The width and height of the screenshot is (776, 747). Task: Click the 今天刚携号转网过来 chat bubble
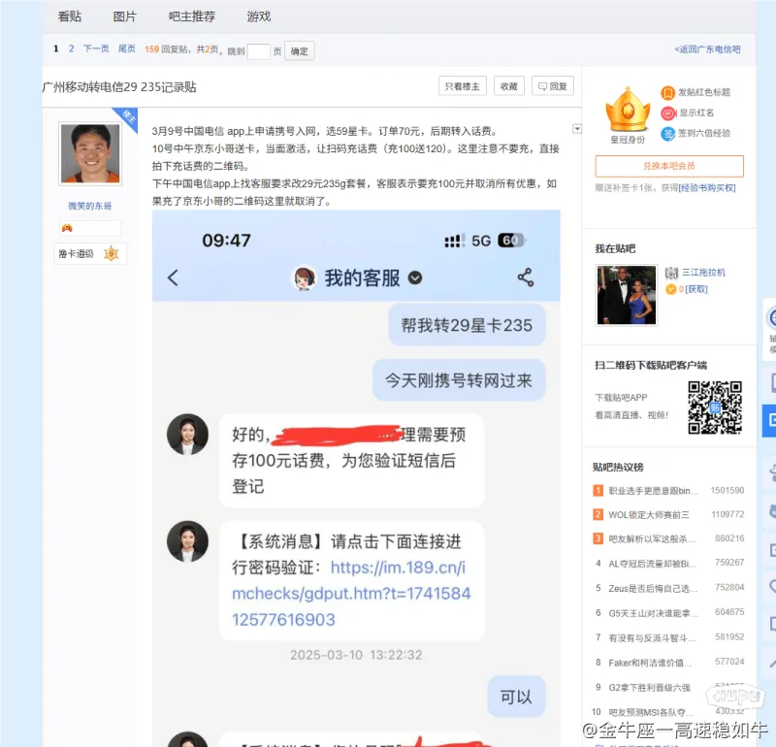click(x=459, y=380)
